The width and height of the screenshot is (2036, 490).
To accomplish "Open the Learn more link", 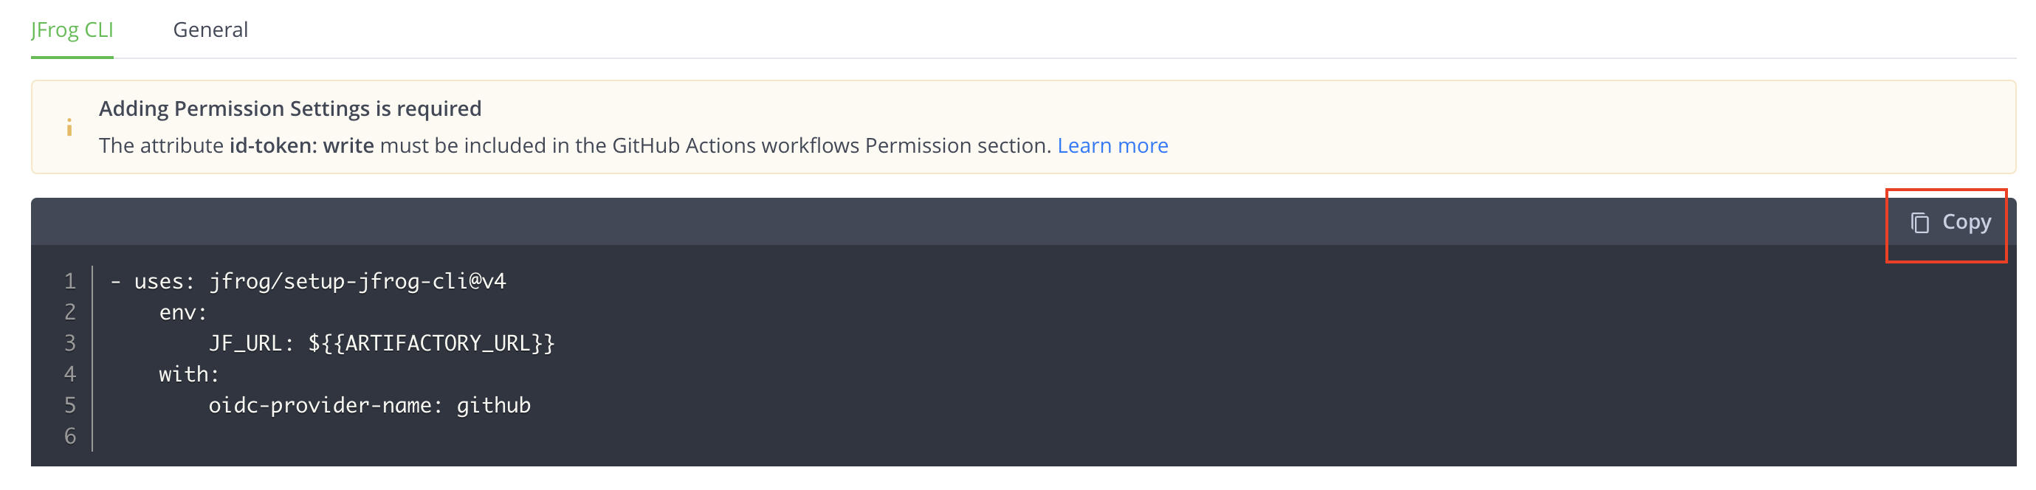I will pos(1112,145).
